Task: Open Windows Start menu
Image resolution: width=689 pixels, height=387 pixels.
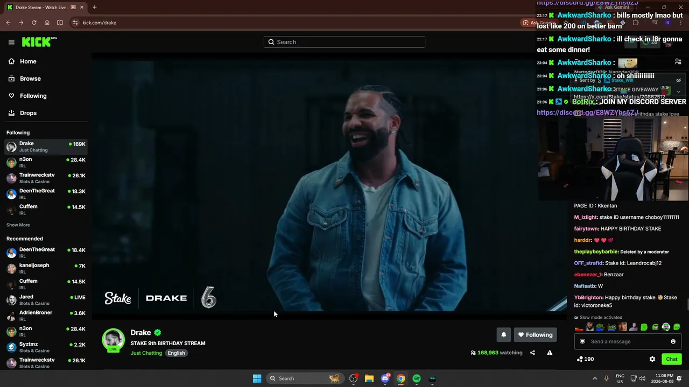Action: (257, 378)
